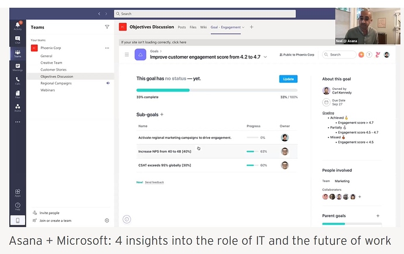Open the Activity bell icon
Viewport: 404px width, 254px height.
click(x=18, y=26)
